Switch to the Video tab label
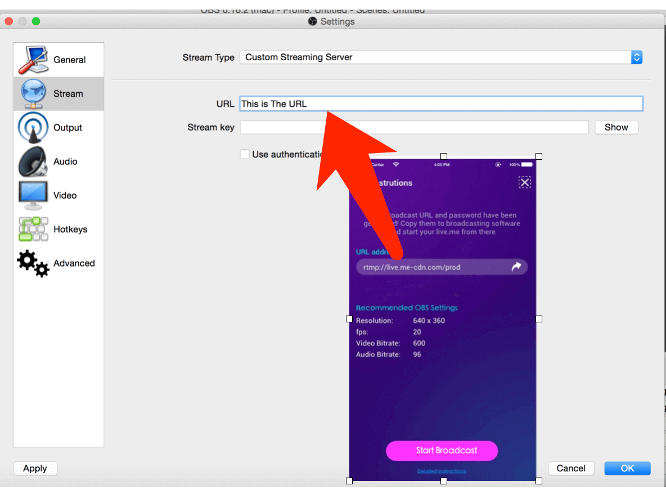Image resolution: width=666 pixels, height=495 pixels. click(x=65, y=195)
